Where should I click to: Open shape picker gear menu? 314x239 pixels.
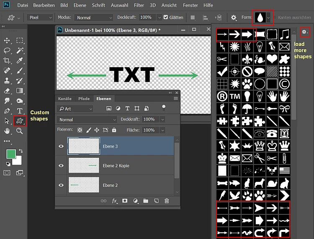pos(305,32)
